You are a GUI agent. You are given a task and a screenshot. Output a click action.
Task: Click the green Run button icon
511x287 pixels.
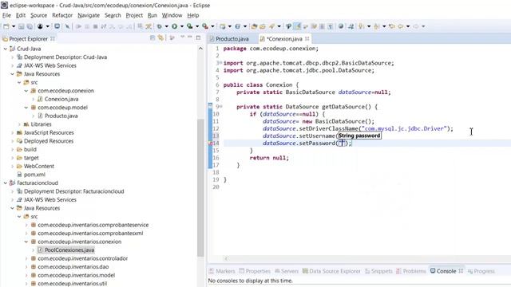(x=174, y=26)
